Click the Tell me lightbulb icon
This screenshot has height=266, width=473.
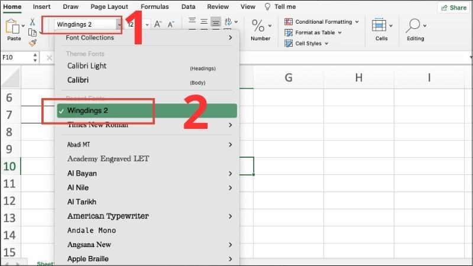pos(267,7)
